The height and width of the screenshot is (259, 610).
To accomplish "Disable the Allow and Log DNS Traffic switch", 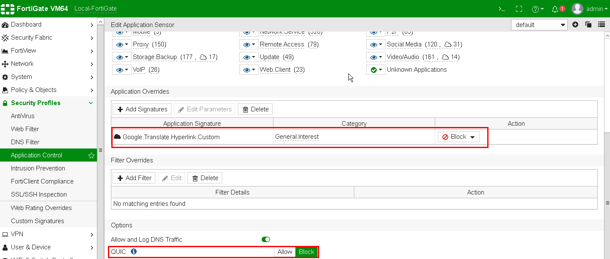I will click(x=265, y=239).
